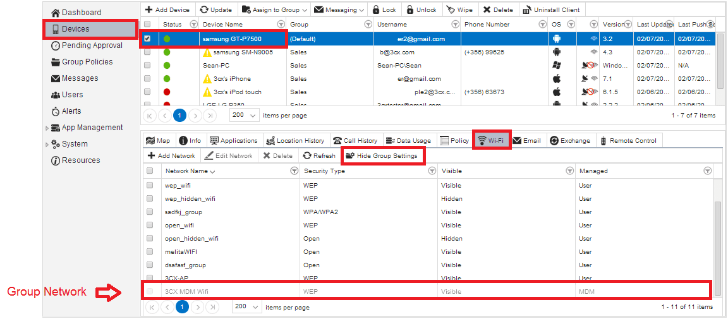Click the Unlock device button
The height and width of the screenshot is (319, 728).
[x=421, y=9]
